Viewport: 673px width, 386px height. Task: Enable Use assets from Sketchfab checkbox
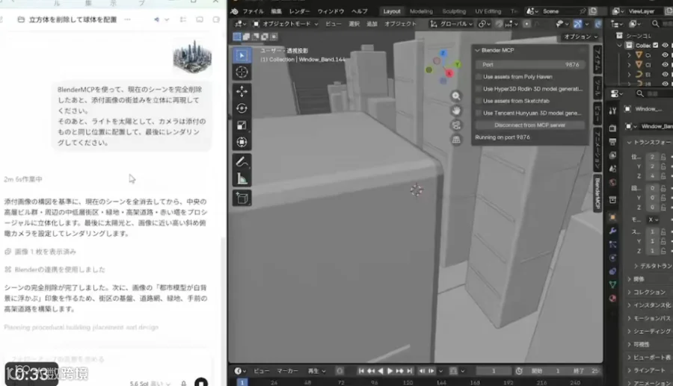(x=479, y=101)
